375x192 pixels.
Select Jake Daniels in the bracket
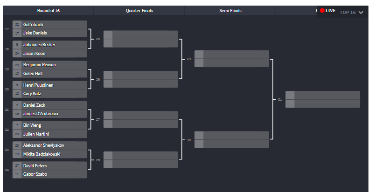pyautogui.click(x=54, y=33)
